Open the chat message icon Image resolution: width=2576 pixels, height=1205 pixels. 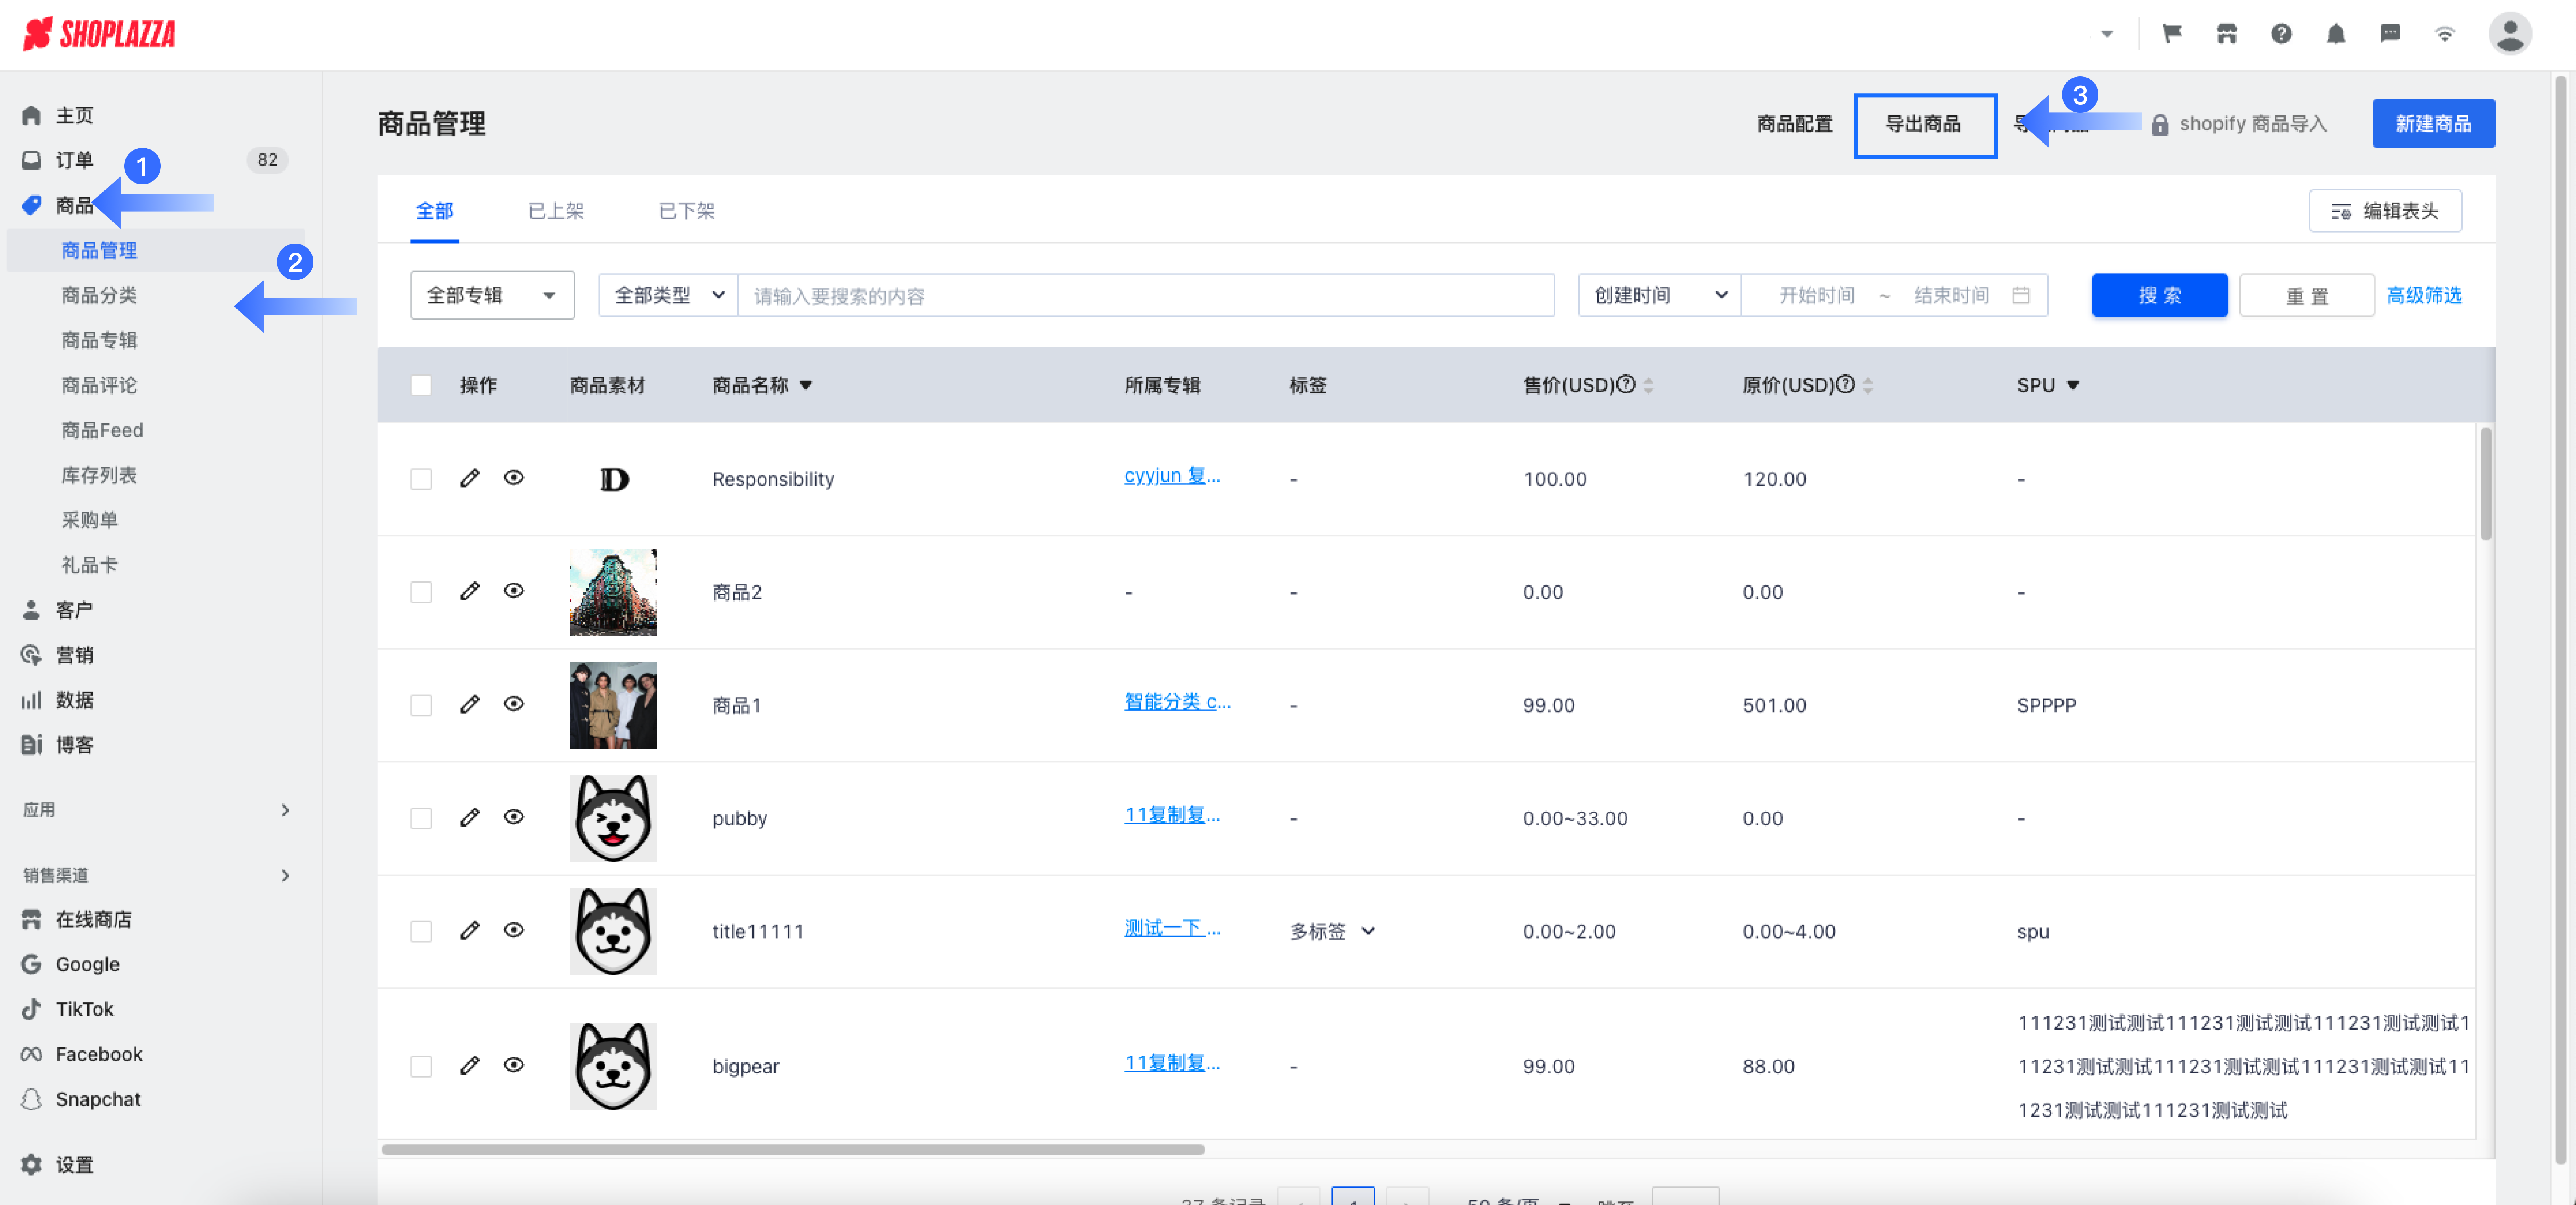click(2390, 34)
